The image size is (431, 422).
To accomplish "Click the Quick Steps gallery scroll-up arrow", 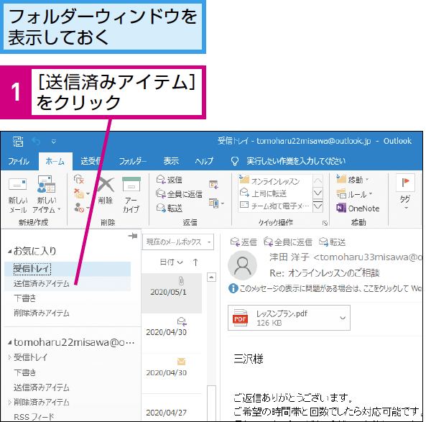I will point(318,180).
